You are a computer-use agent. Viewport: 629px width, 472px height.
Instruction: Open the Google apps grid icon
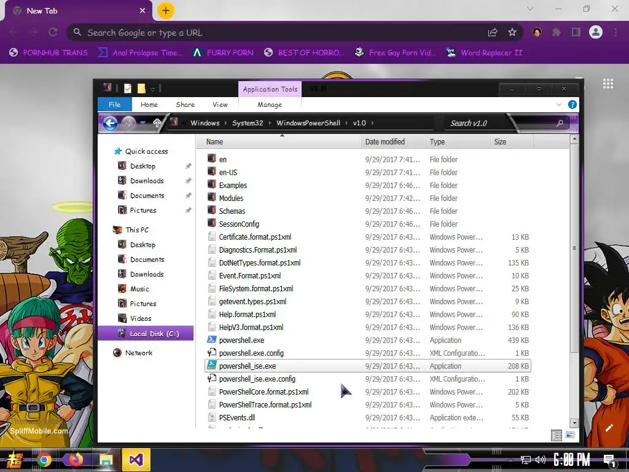click(x=608, y=84)
